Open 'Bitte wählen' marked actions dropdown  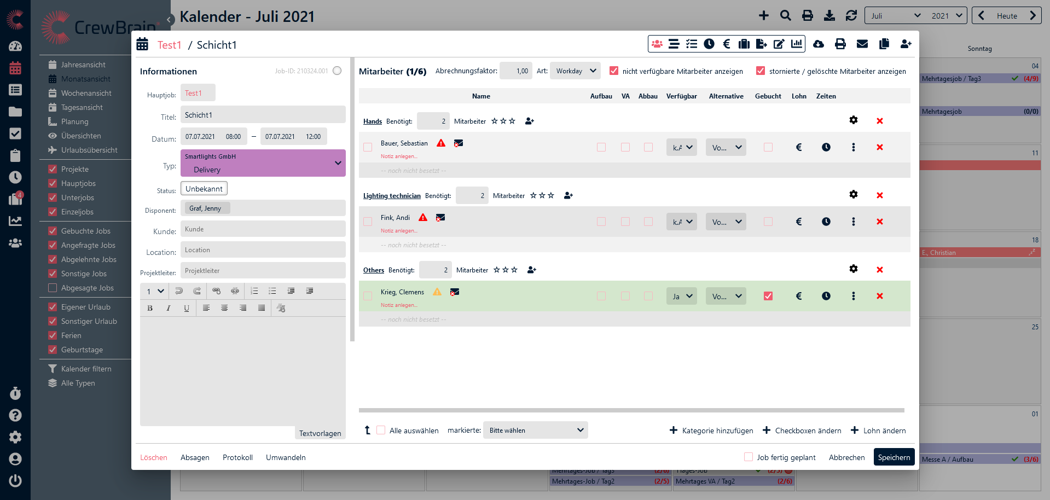coord(535,431)
